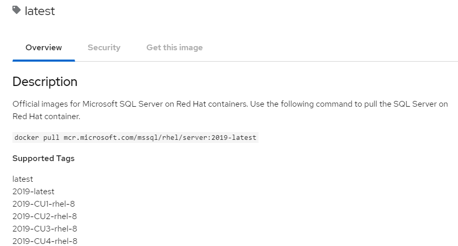Select the 2019-CU1-rhel-8 tag entry

click(x=44, y=204)
